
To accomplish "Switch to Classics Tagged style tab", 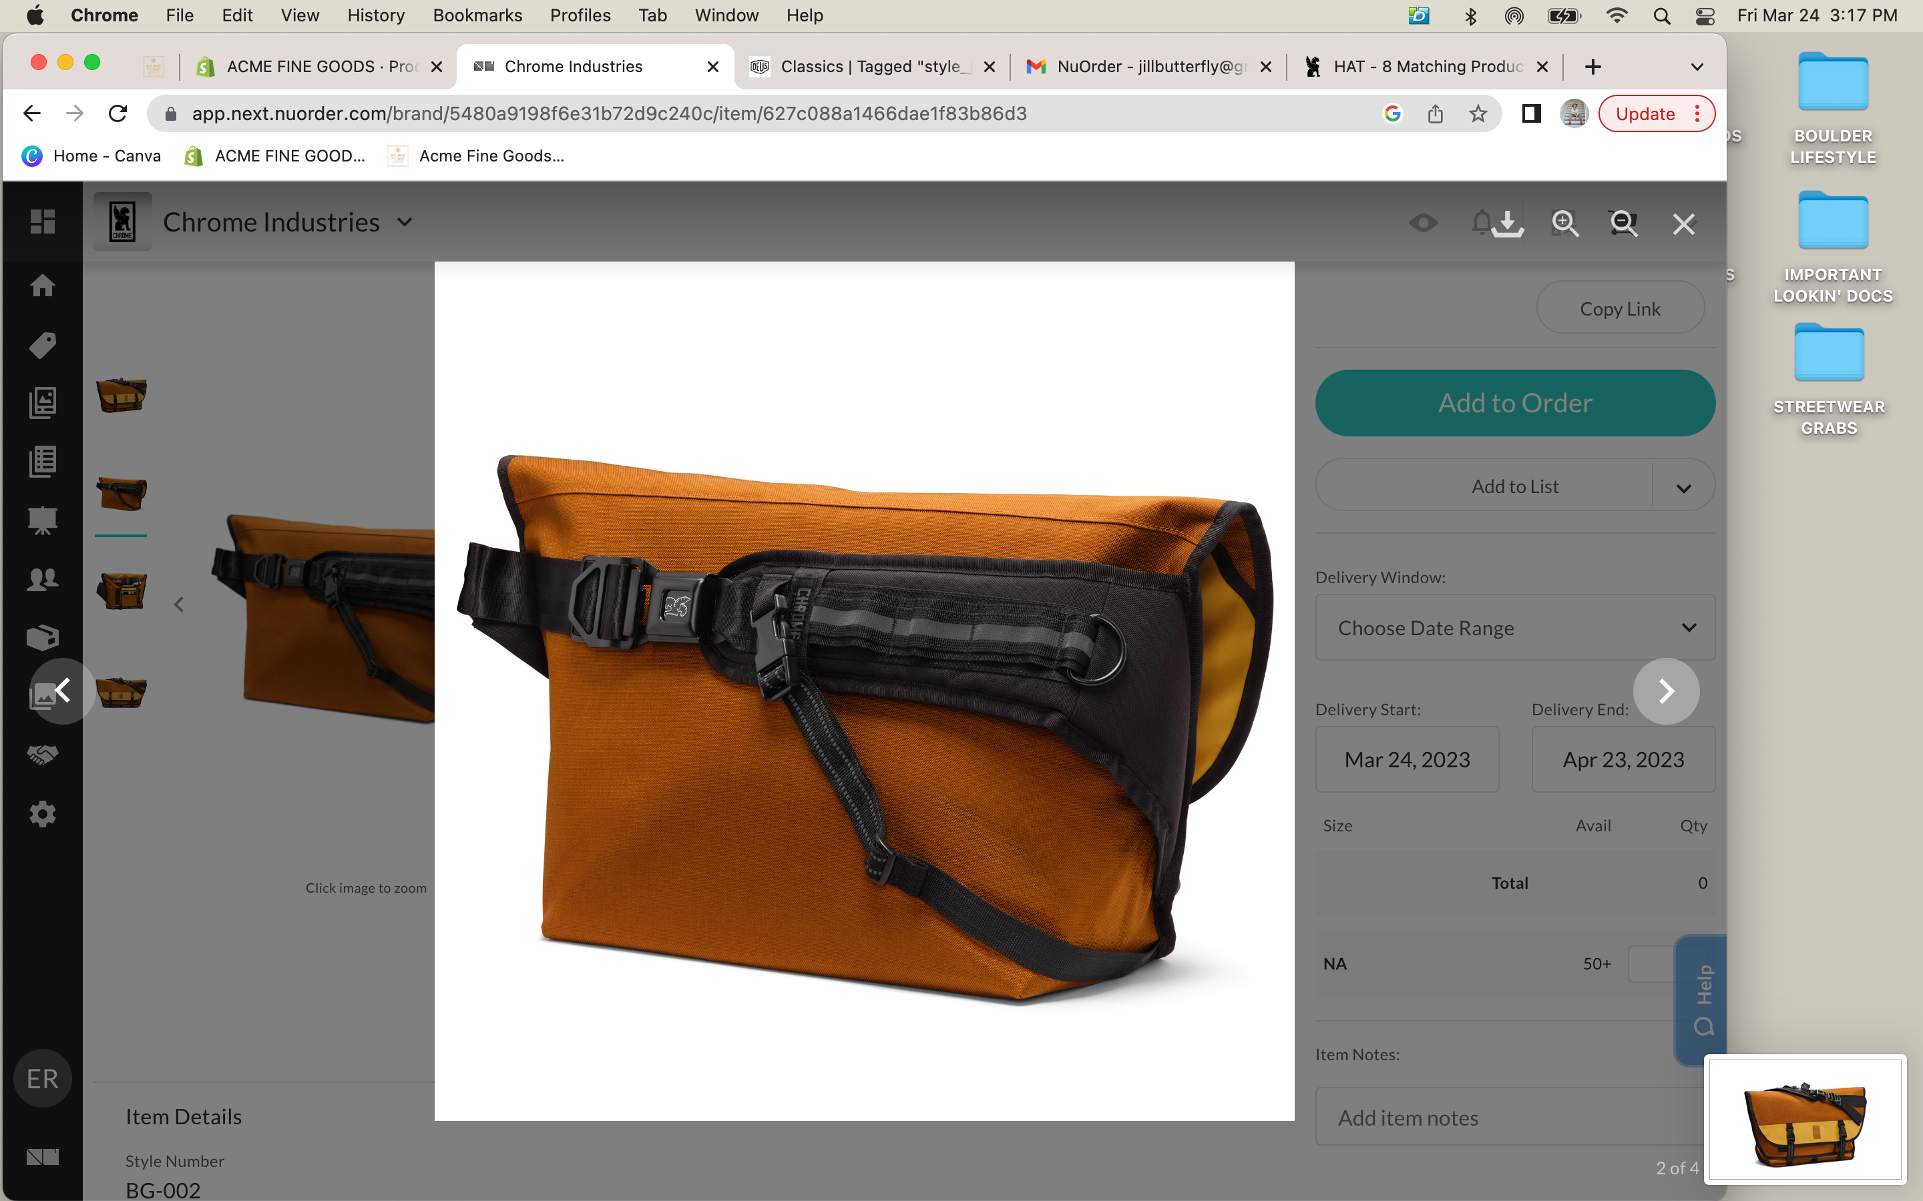I will click(x=873, y=67).
